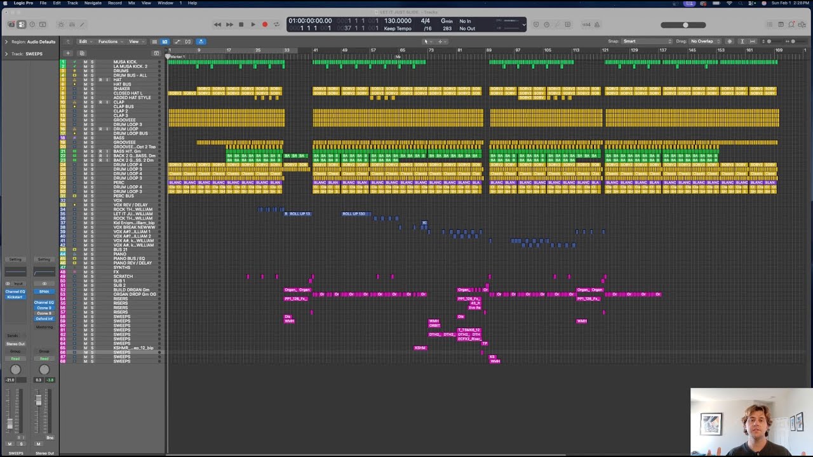Toggle Waveform Zoom button

point(729,41)
